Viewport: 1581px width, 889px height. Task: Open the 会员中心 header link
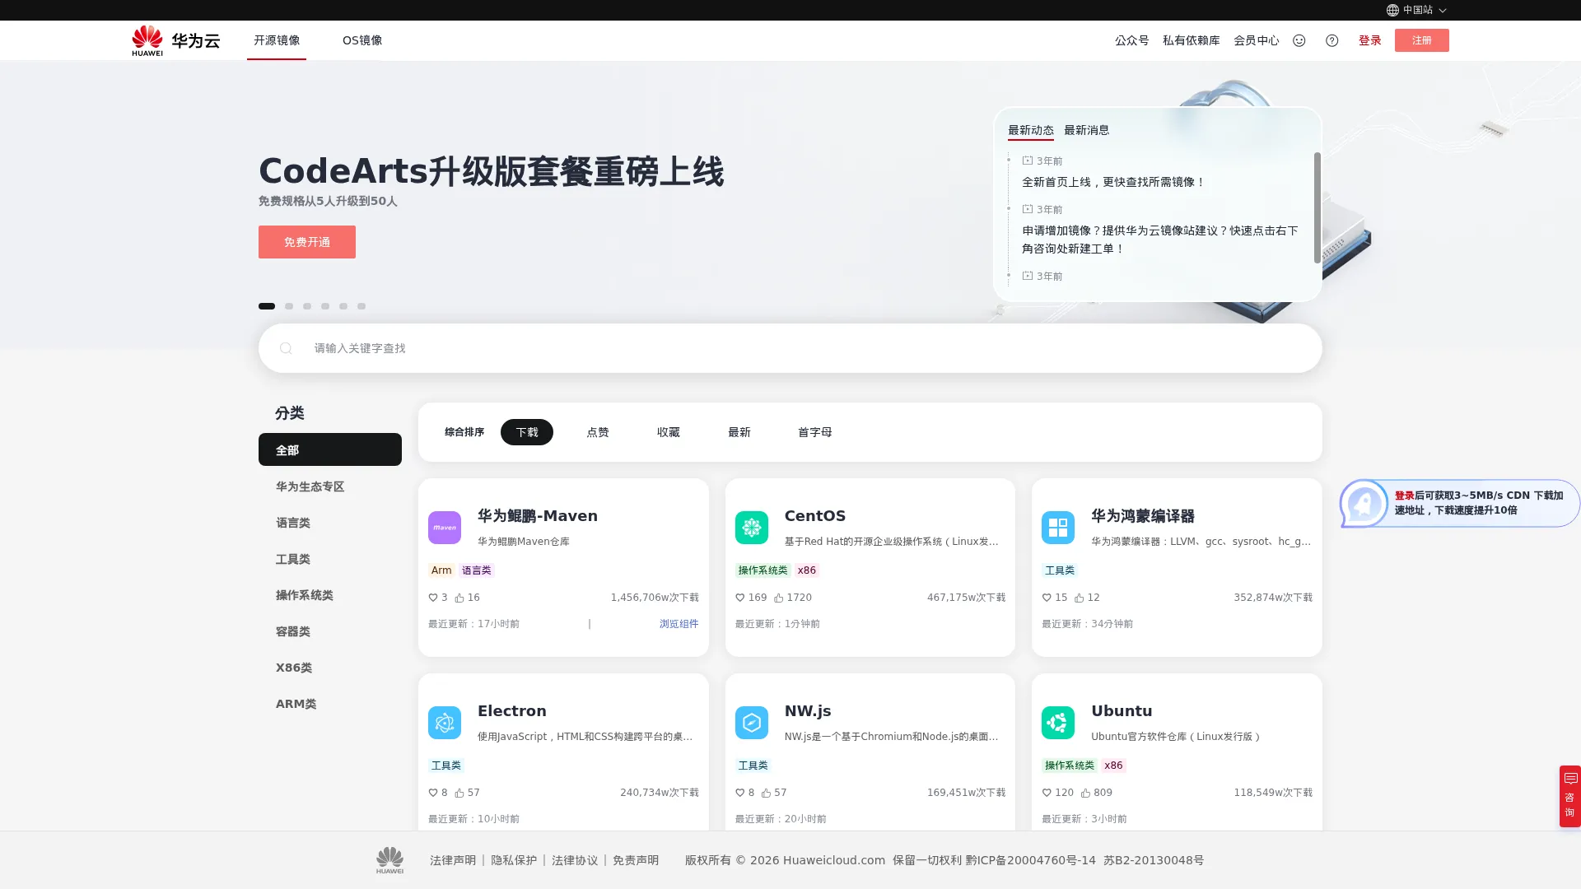[x=1257, y=40]
